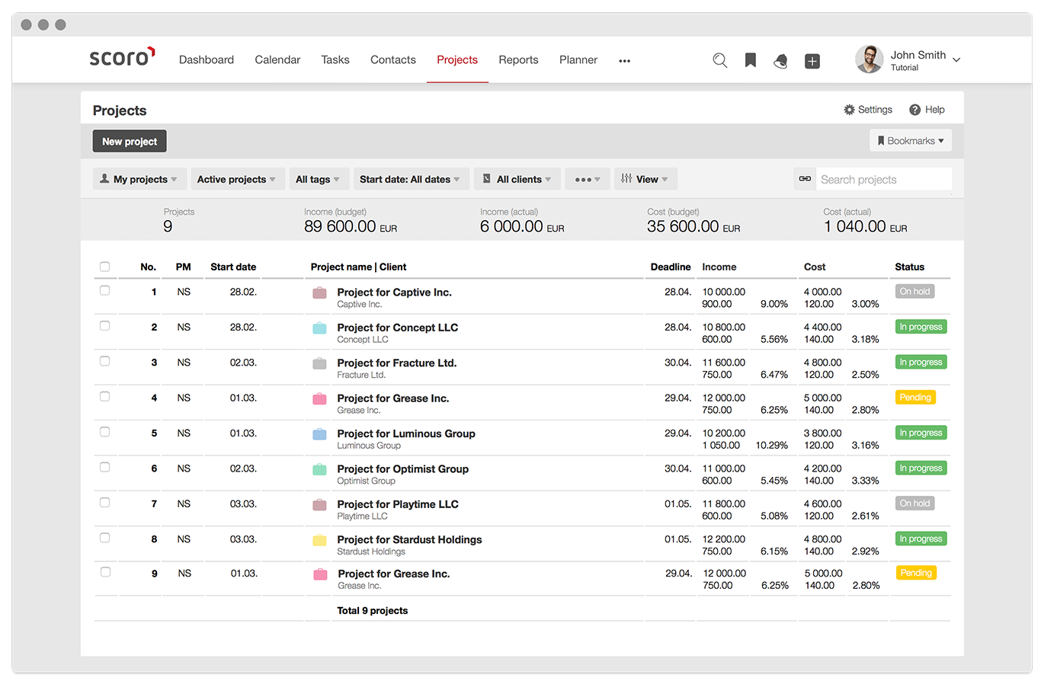Check the box for project No. 7
This screenshot has height=684, width=1041.
point(104,503)
